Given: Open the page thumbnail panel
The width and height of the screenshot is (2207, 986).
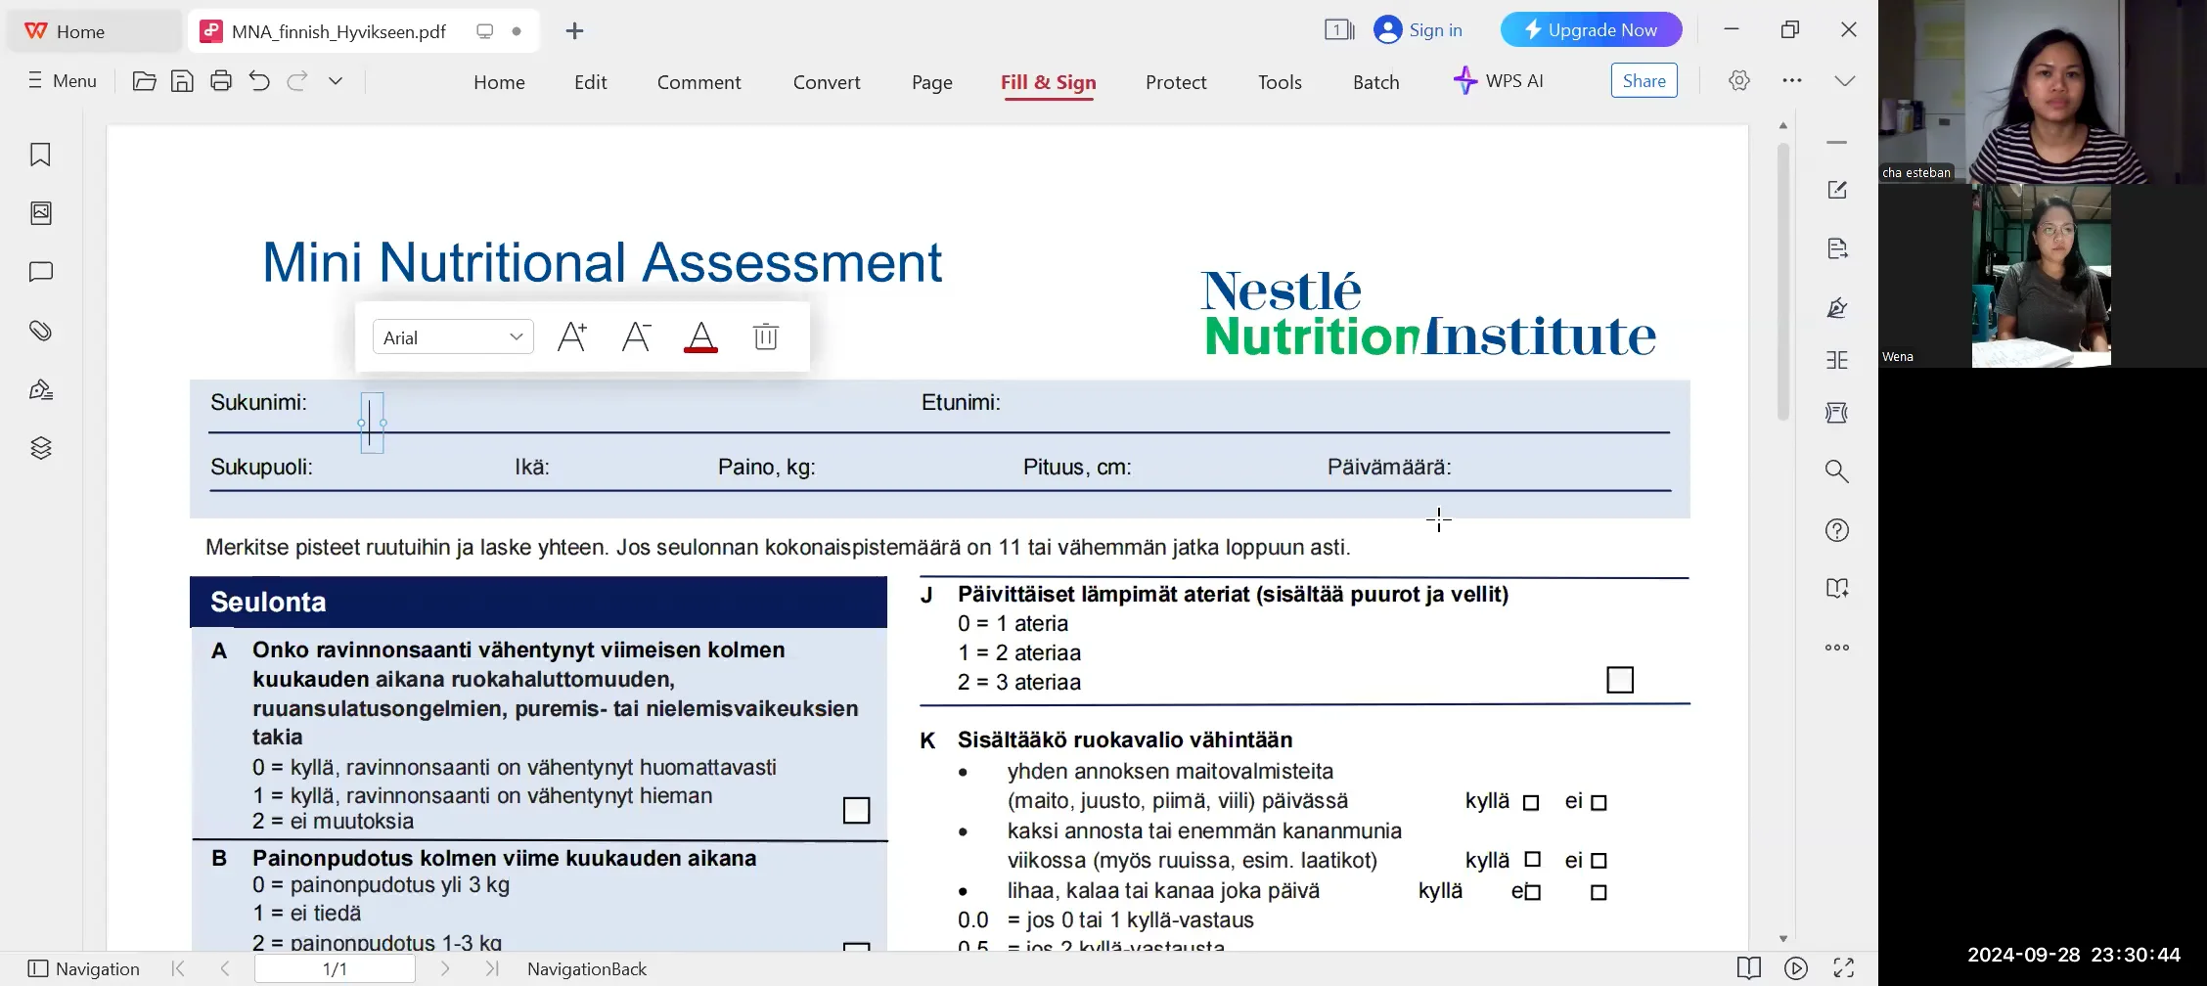Looking at the screenshot, I should coord(40,213).
